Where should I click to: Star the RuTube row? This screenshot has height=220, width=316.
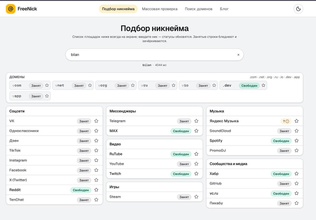click(196, 154)
